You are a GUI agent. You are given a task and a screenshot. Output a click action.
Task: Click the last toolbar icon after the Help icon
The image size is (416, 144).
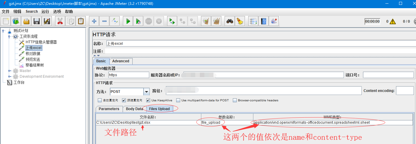pos(274,21)
